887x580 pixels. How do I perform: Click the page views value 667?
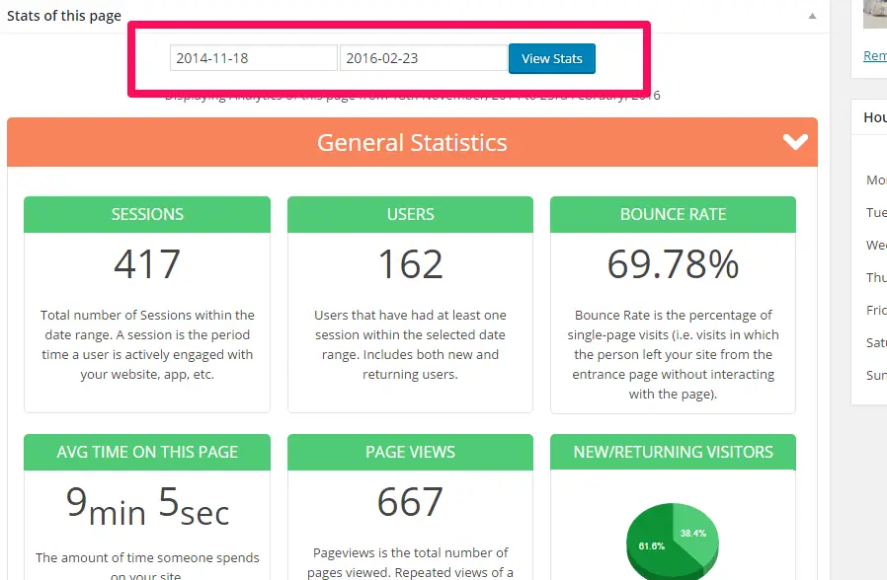tap(410, 502)
